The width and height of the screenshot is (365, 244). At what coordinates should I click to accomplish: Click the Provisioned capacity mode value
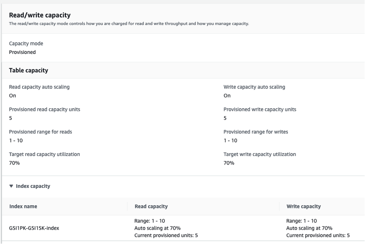[22, 52]
